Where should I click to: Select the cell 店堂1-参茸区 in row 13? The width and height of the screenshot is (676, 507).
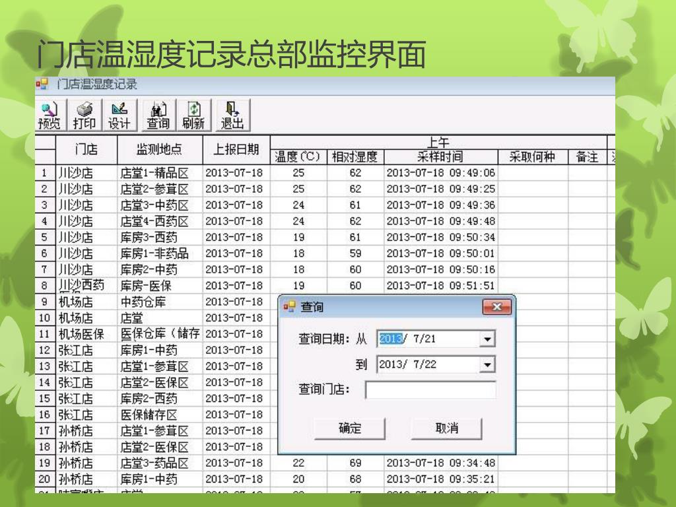160,366
